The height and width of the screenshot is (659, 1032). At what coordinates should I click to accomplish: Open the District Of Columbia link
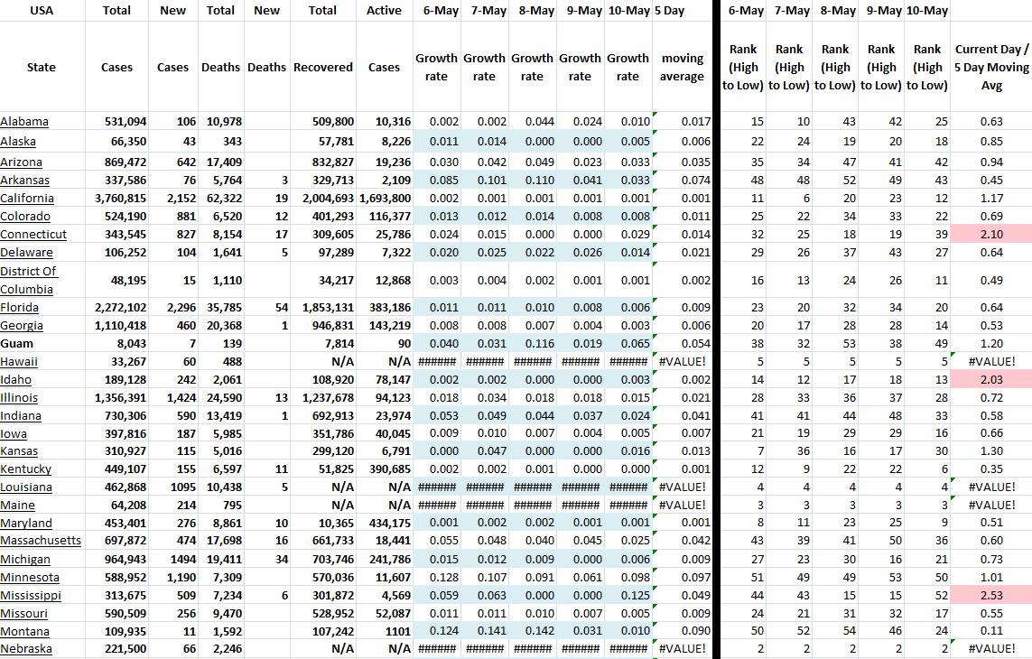point(28,280)
